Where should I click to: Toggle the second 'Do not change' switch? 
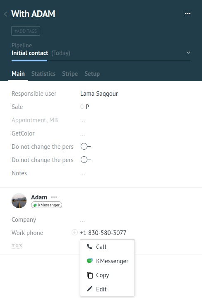click(x=86, y=160)
